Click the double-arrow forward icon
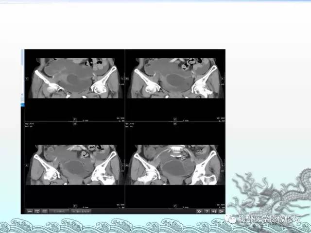The height and width of the screenshot is (233, 311). [199, 212]
